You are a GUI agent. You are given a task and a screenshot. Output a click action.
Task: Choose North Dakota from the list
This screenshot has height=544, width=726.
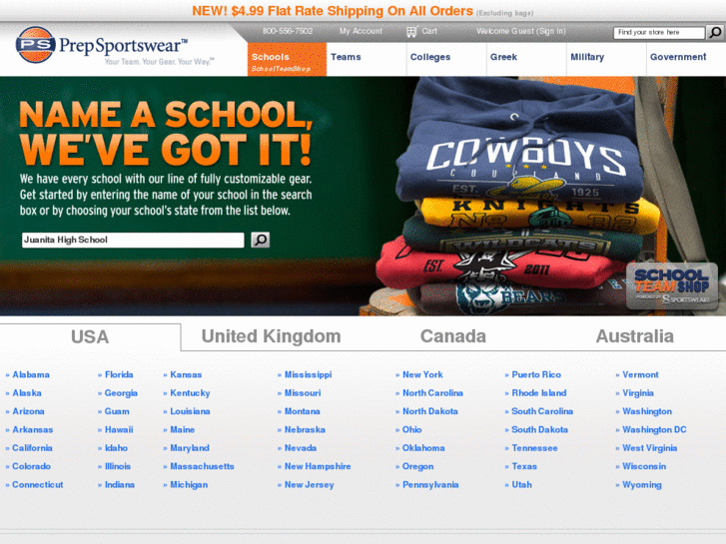coord(430,411)
